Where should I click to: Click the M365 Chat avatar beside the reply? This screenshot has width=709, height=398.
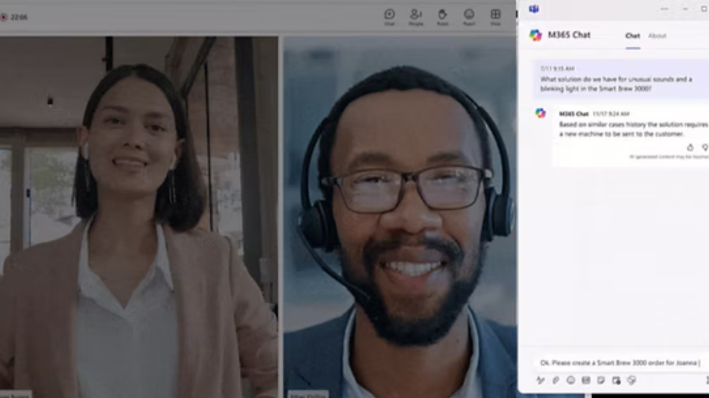[541, 113]
